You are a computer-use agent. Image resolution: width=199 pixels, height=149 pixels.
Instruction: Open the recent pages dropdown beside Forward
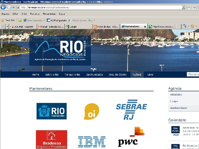14,7
